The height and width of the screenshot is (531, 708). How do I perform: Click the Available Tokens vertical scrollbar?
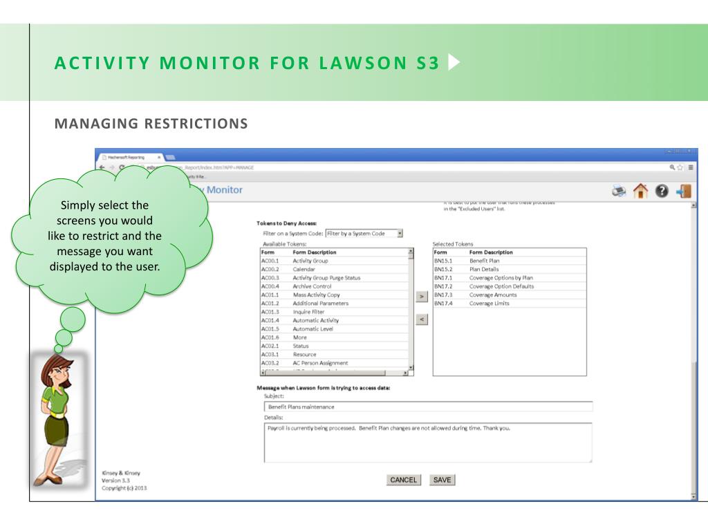411,309
